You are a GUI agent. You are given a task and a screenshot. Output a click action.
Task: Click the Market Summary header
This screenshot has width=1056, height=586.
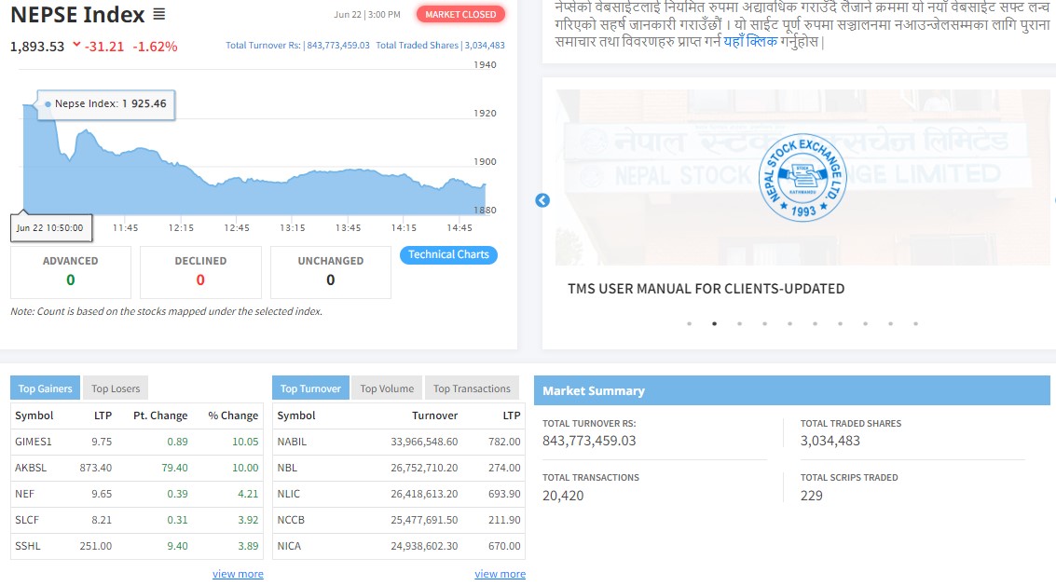(792, 390)
